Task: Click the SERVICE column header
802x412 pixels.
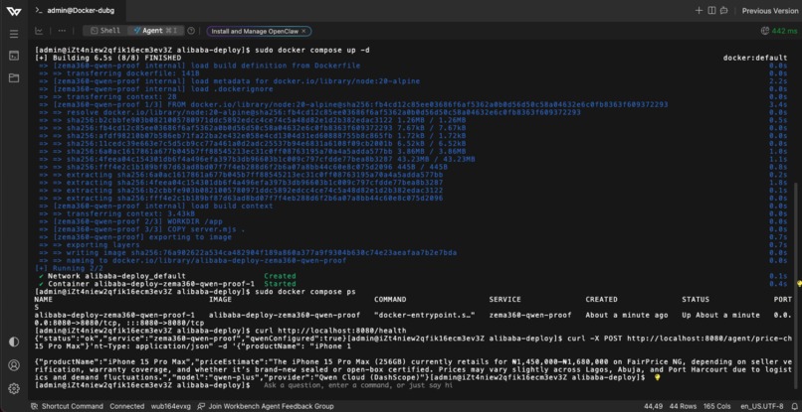Action: (x=504, y=299)
